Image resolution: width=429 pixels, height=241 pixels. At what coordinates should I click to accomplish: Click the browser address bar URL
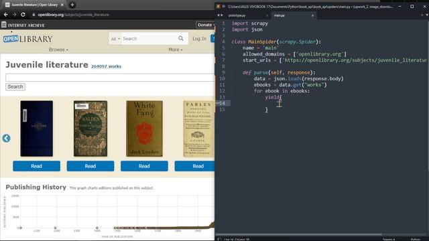click(73, 15)
